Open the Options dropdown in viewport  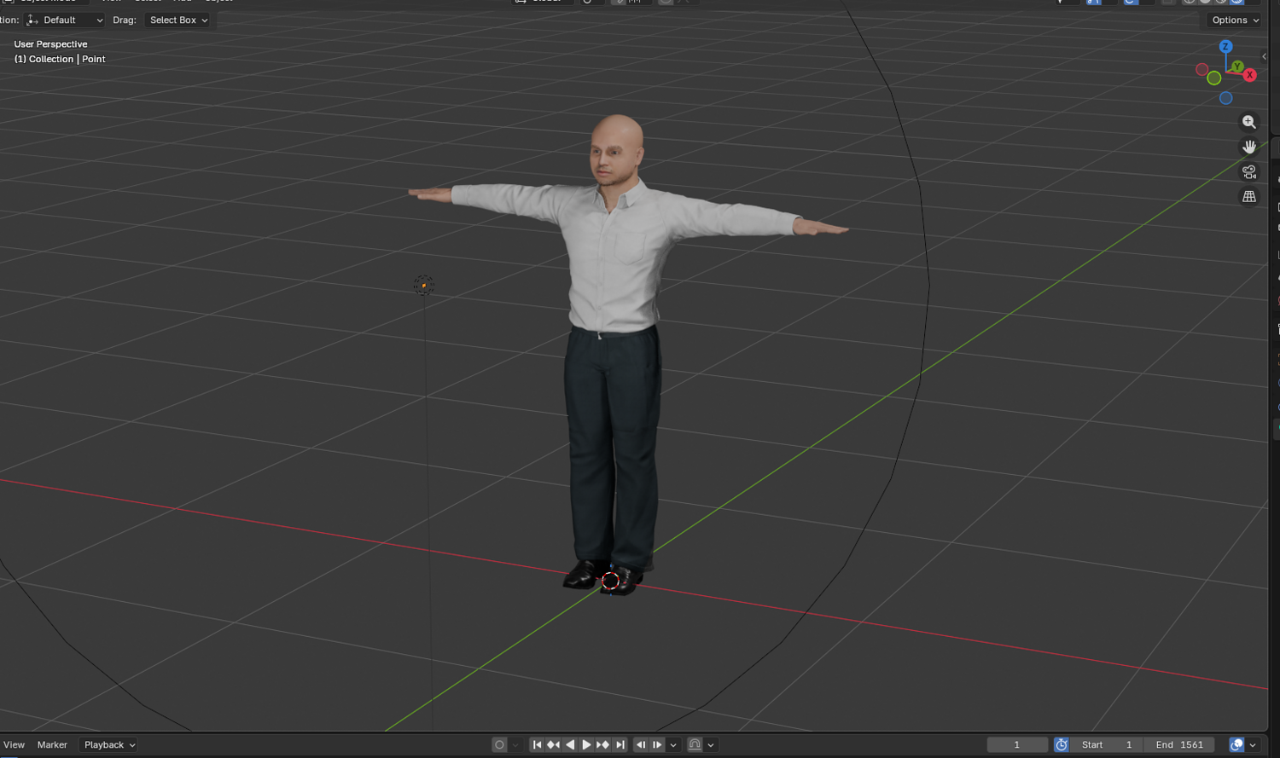click(x=1235, y=20)
